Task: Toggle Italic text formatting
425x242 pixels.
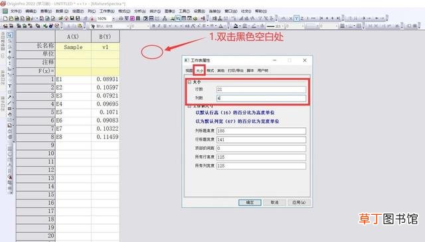Action: click(159, 26)
